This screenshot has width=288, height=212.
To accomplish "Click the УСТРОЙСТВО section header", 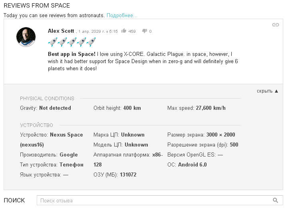I will tap(37, 125).
